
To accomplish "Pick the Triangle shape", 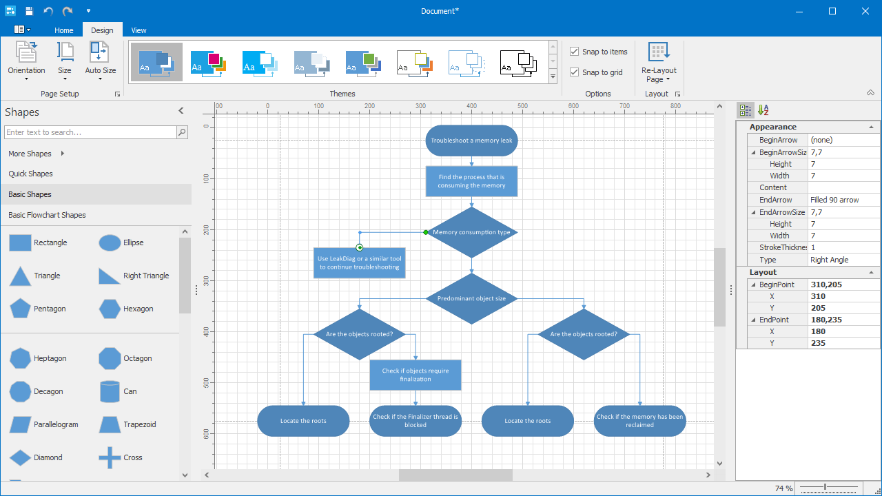I will 35,276.
